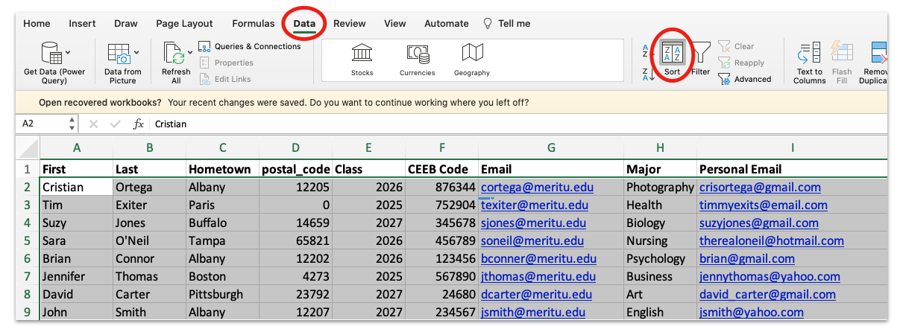Open the Page Layout tab
Screen dimensions: 903x332
[x=184, y=23]
